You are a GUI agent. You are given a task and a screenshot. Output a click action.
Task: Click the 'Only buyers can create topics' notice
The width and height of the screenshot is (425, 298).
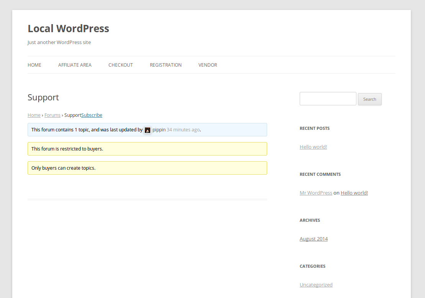(x=147, y=168)
